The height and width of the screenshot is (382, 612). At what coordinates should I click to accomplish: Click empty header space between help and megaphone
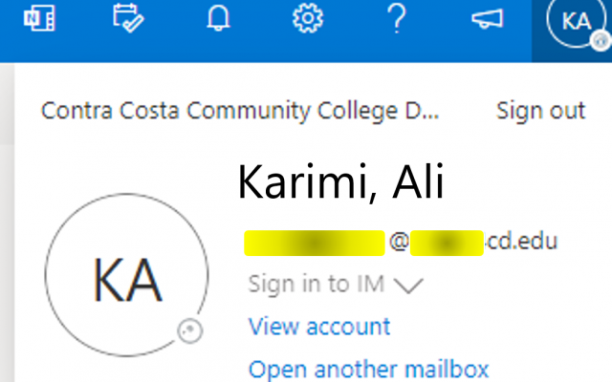[x=439, y=18]
